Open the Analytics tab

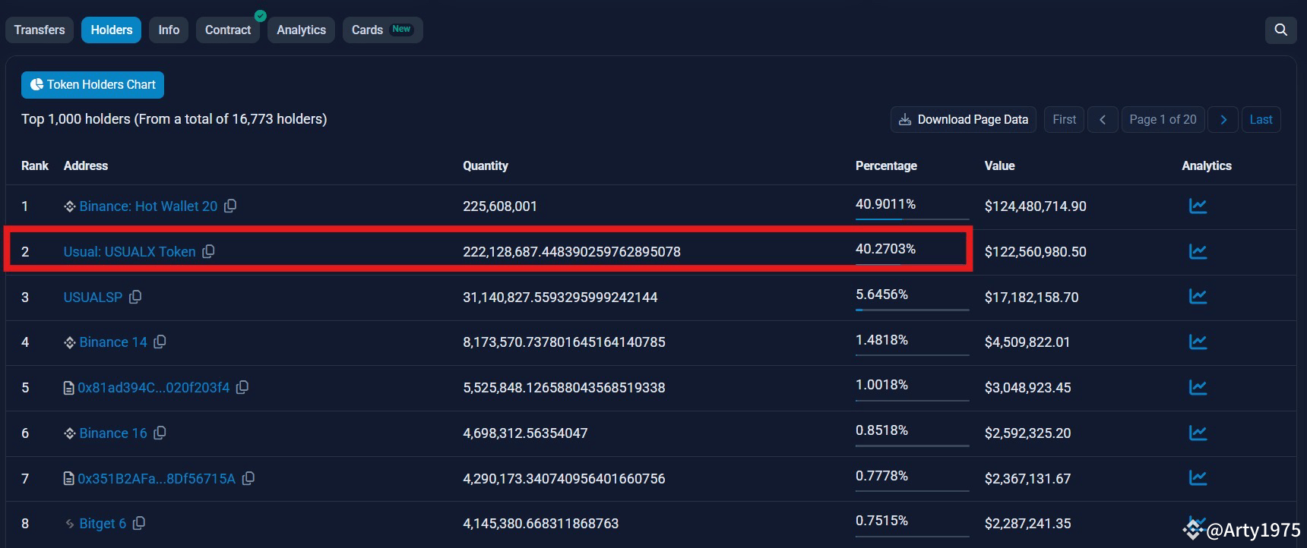pyautogui.click(x=301, y=30)
